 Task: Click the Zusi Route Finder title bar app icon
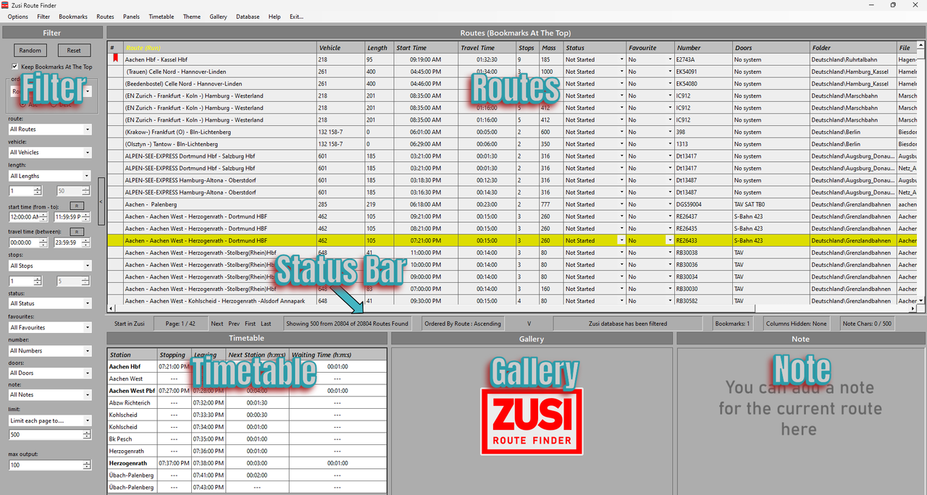5,5
